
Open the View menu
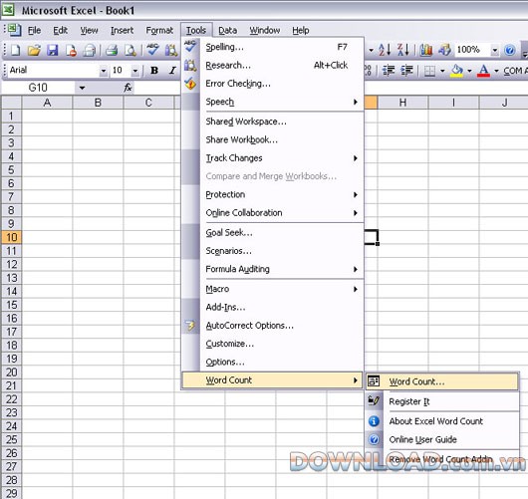pyautogui.click(x=89, y=30)
